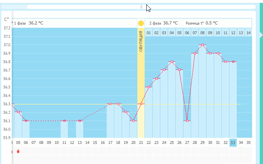Click the 36.1 temperature point on day 11
The height and width of the screenshot is (164, 263).
(x=64, y=121)
